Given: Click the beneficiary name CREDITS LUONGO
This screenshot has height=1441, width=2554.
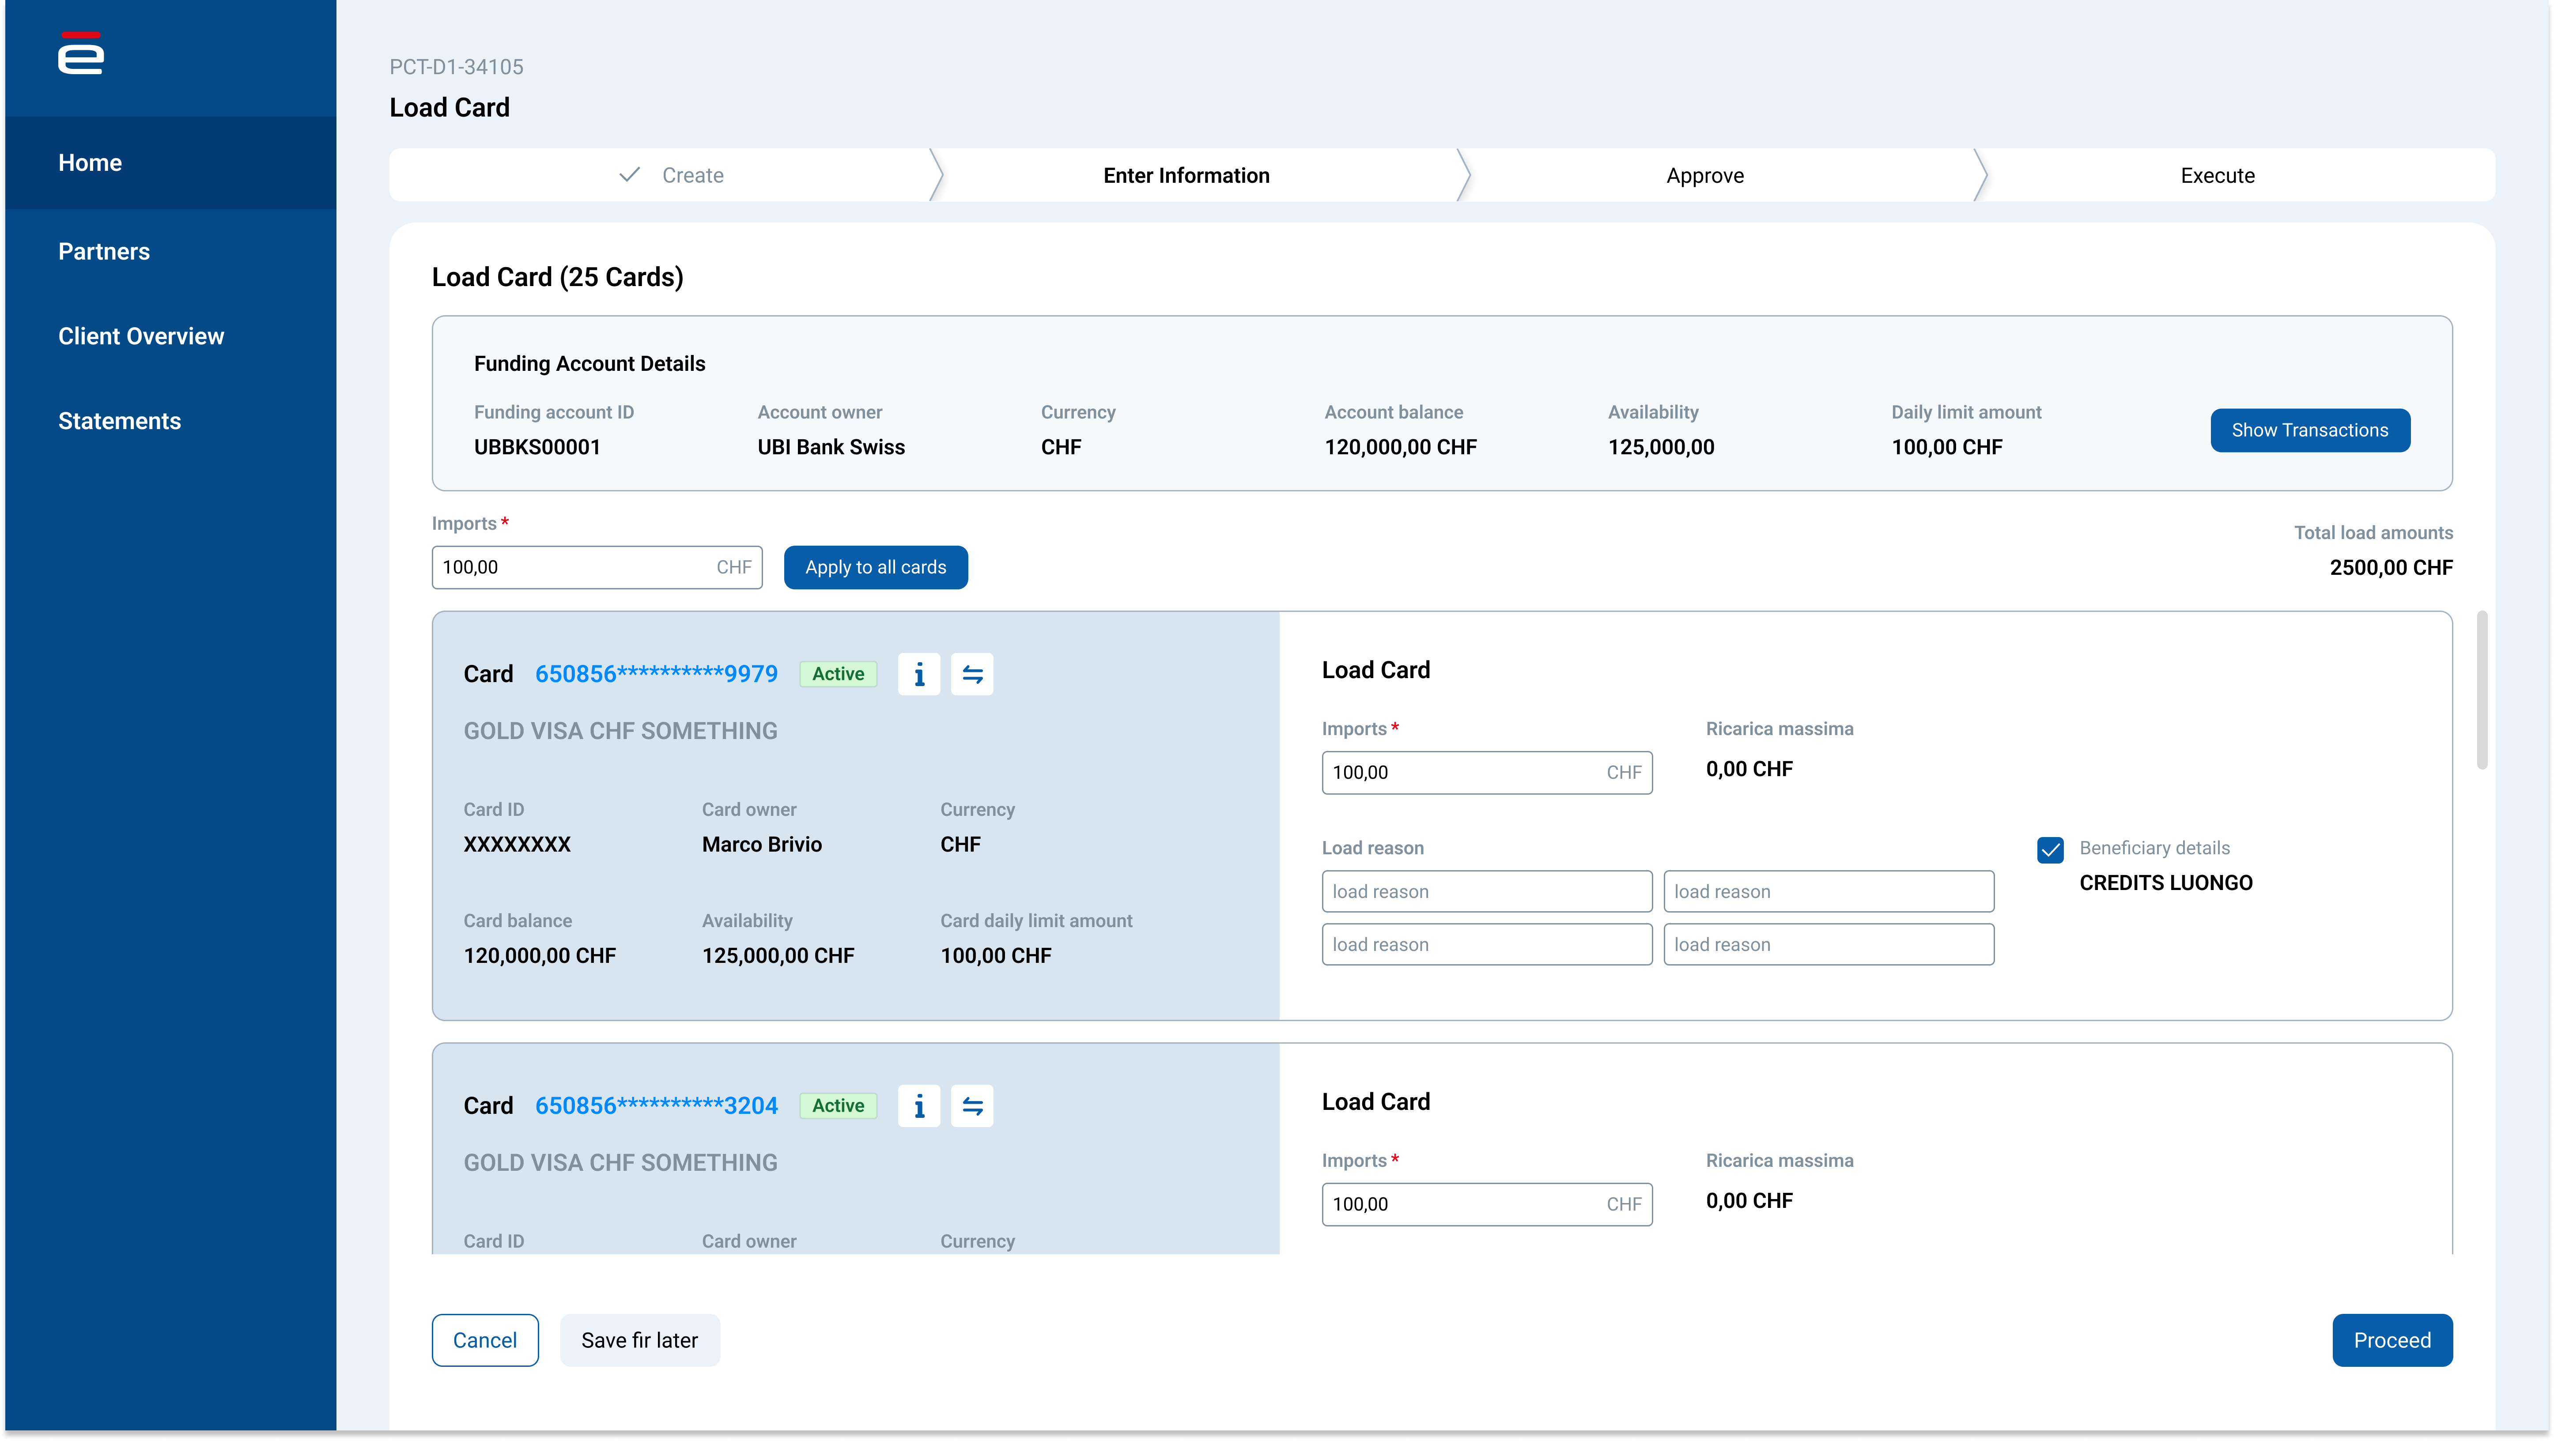Looking at the screenshot, I should (x=2165, y=883).
